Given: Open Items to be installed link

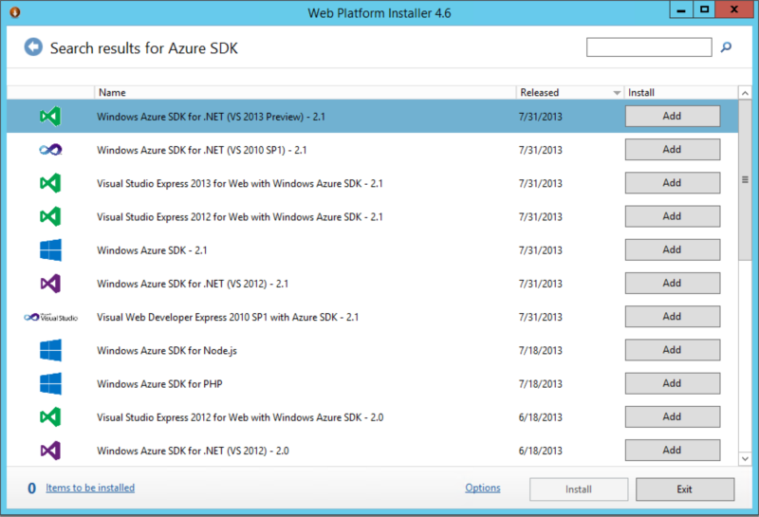Looking at the screenshot, I should pyautogui.click(x=90, y=488).
